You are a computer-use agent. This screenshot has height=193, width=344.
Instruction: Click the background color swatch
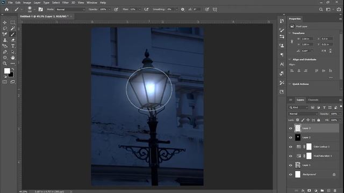click(x=11, y=75)
